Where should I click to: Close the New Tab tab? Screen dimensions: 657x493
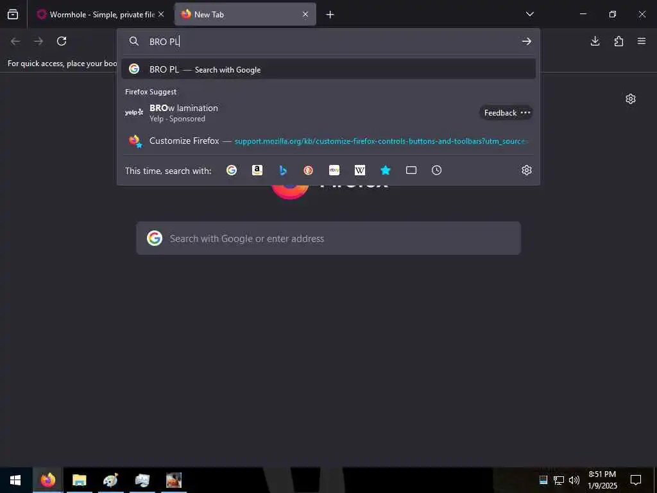click(305, 15)
